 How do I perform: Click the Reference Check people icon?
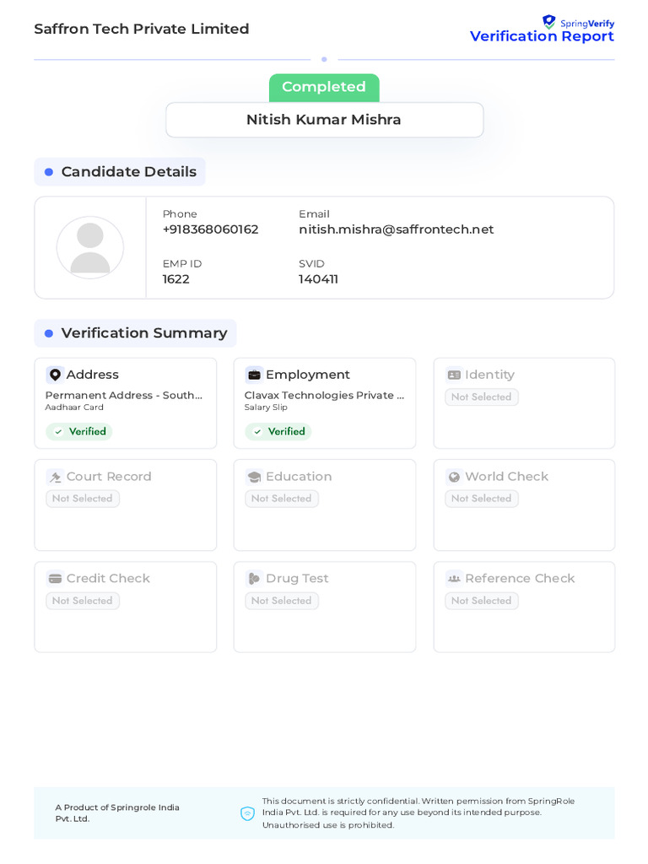[454, 579]
